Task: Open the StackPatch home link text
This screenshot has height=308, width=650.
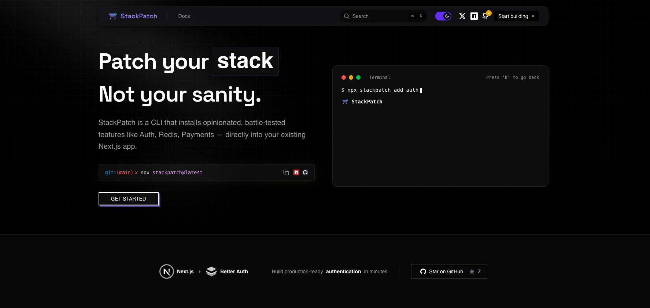Action: click(139, 16)
